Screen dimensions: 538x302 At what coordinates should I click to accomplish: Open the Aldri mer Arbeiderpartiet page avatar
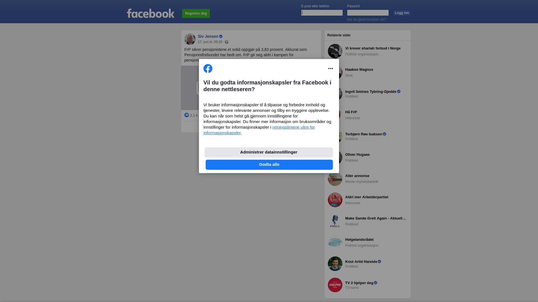coord(335,200)
